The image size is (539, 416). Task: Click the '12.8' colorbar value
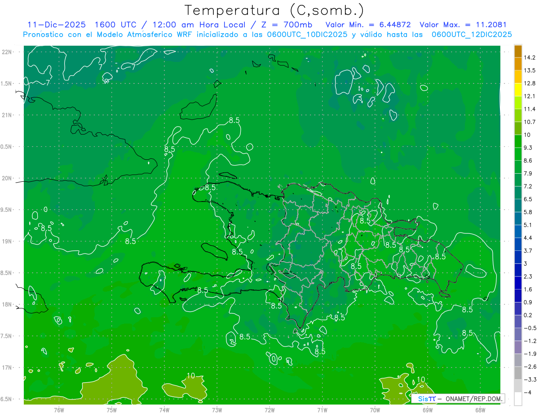click(530, 83)
